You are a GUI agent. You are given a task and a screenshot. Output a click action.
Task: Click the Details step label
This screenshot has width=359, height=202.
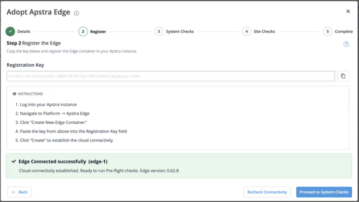24,31
